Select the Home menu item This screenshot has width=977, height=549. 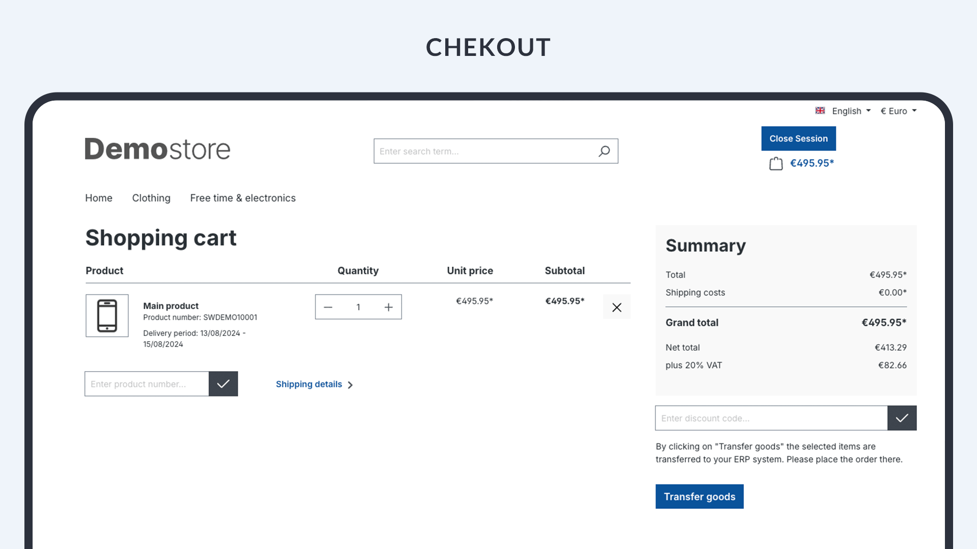pos(99,198)
